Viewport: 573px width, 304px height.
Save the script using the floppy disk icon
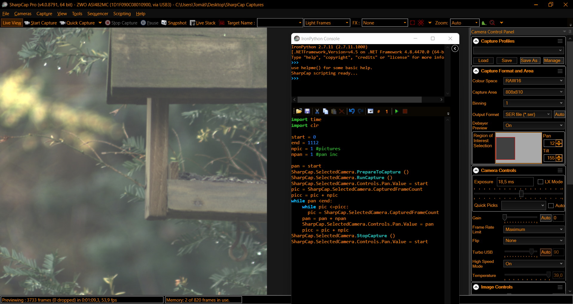(307, 111)
